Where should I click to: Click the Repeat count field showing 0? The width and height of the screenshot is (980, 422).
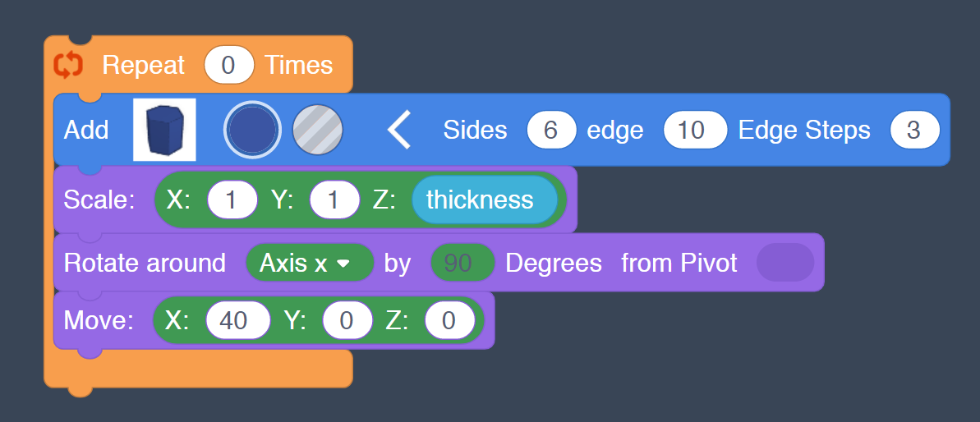[228, 65]
